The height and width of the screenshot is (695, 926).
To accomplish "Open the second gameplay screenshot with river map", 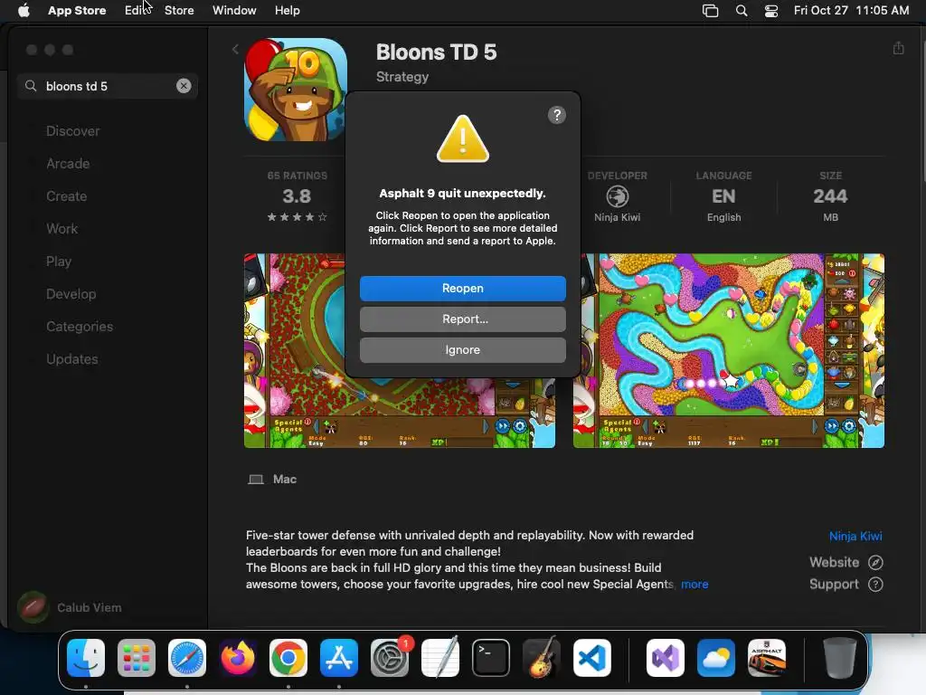I will (x=728, y=350).
